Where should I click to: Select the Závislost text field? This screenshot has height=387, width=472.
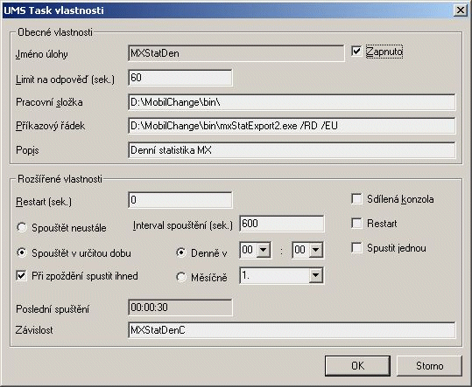[x=292, y=330]
